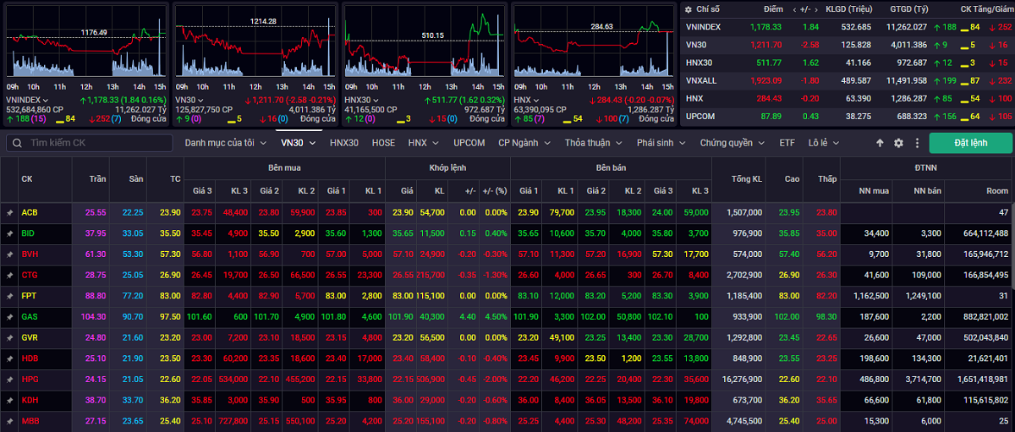1015x432 pixels.
Task: Open the CP Ngành dropdown
Action: pos(523,143)
